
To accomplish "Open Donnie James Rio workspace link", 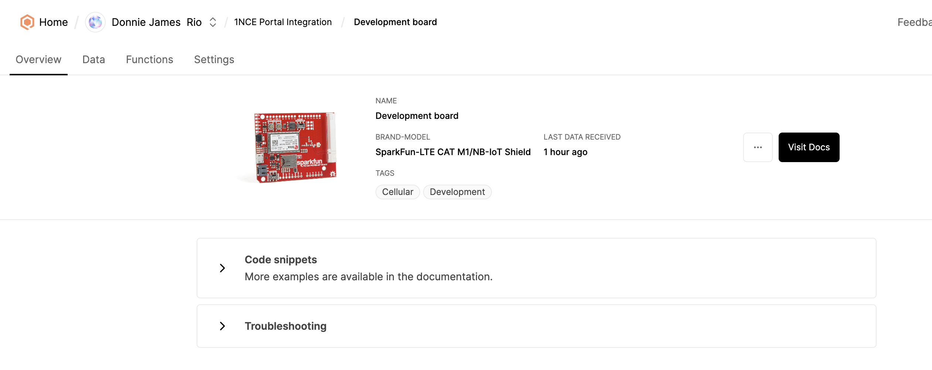I will 157,22.
